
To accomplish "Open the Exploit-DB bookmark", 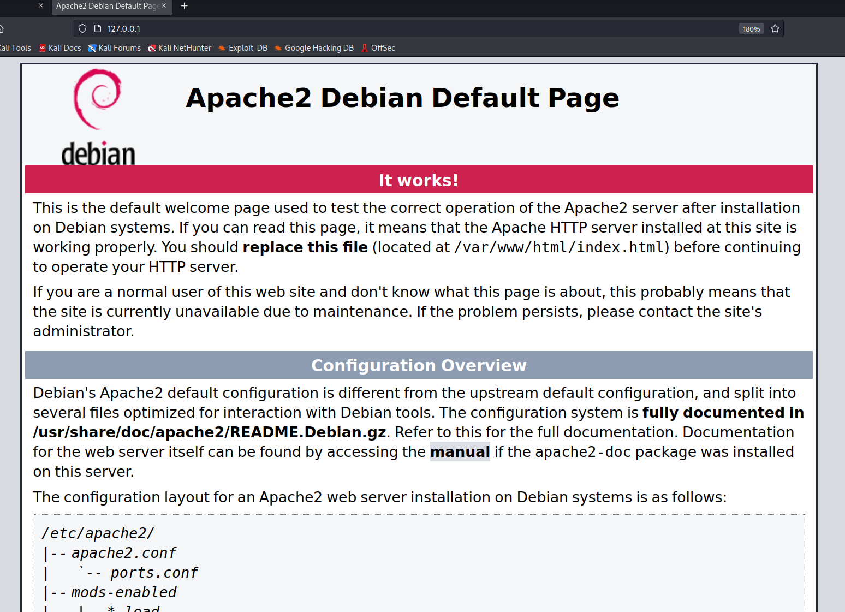I will (243, 48).
